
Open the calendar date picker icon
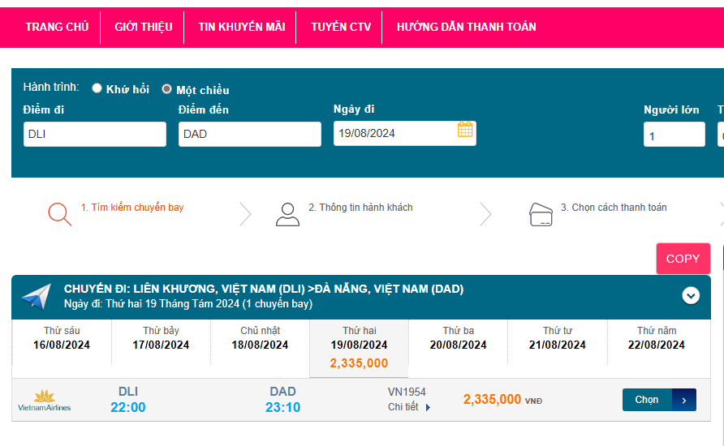(x=465, y=130)
